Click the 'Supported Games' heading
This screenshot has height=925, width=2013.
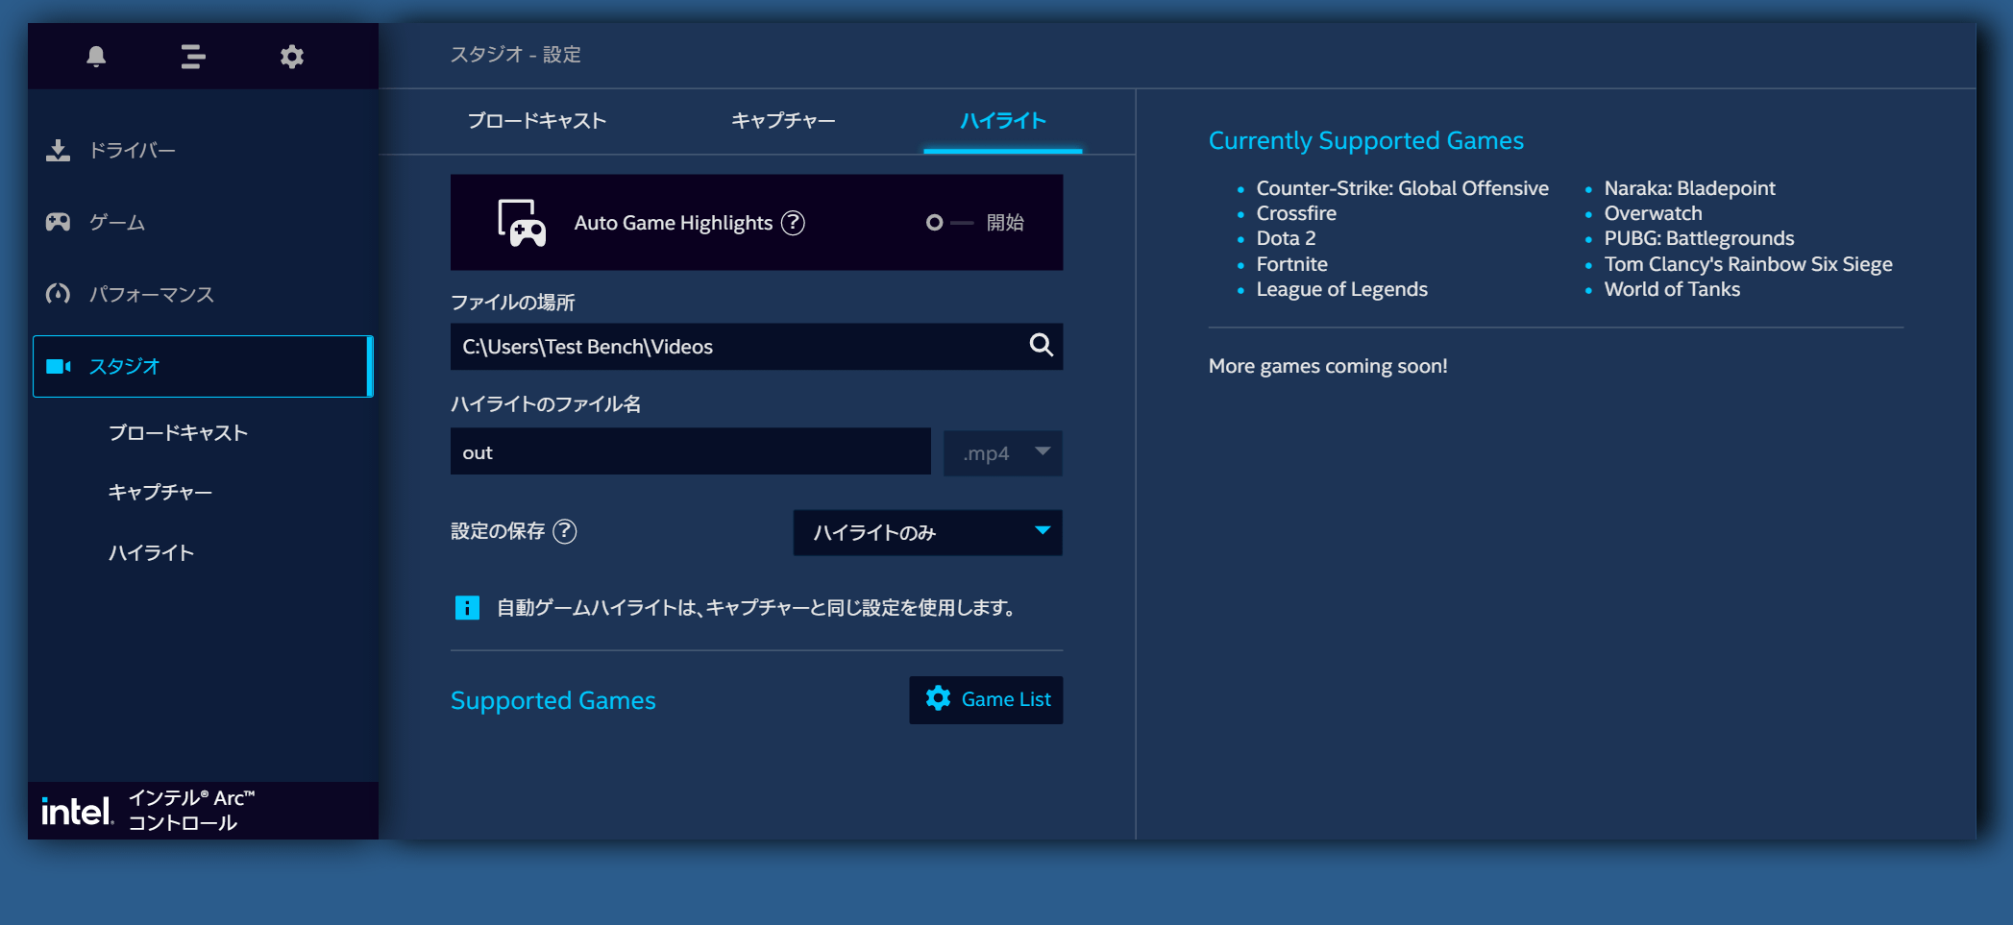tap(552, 700)
